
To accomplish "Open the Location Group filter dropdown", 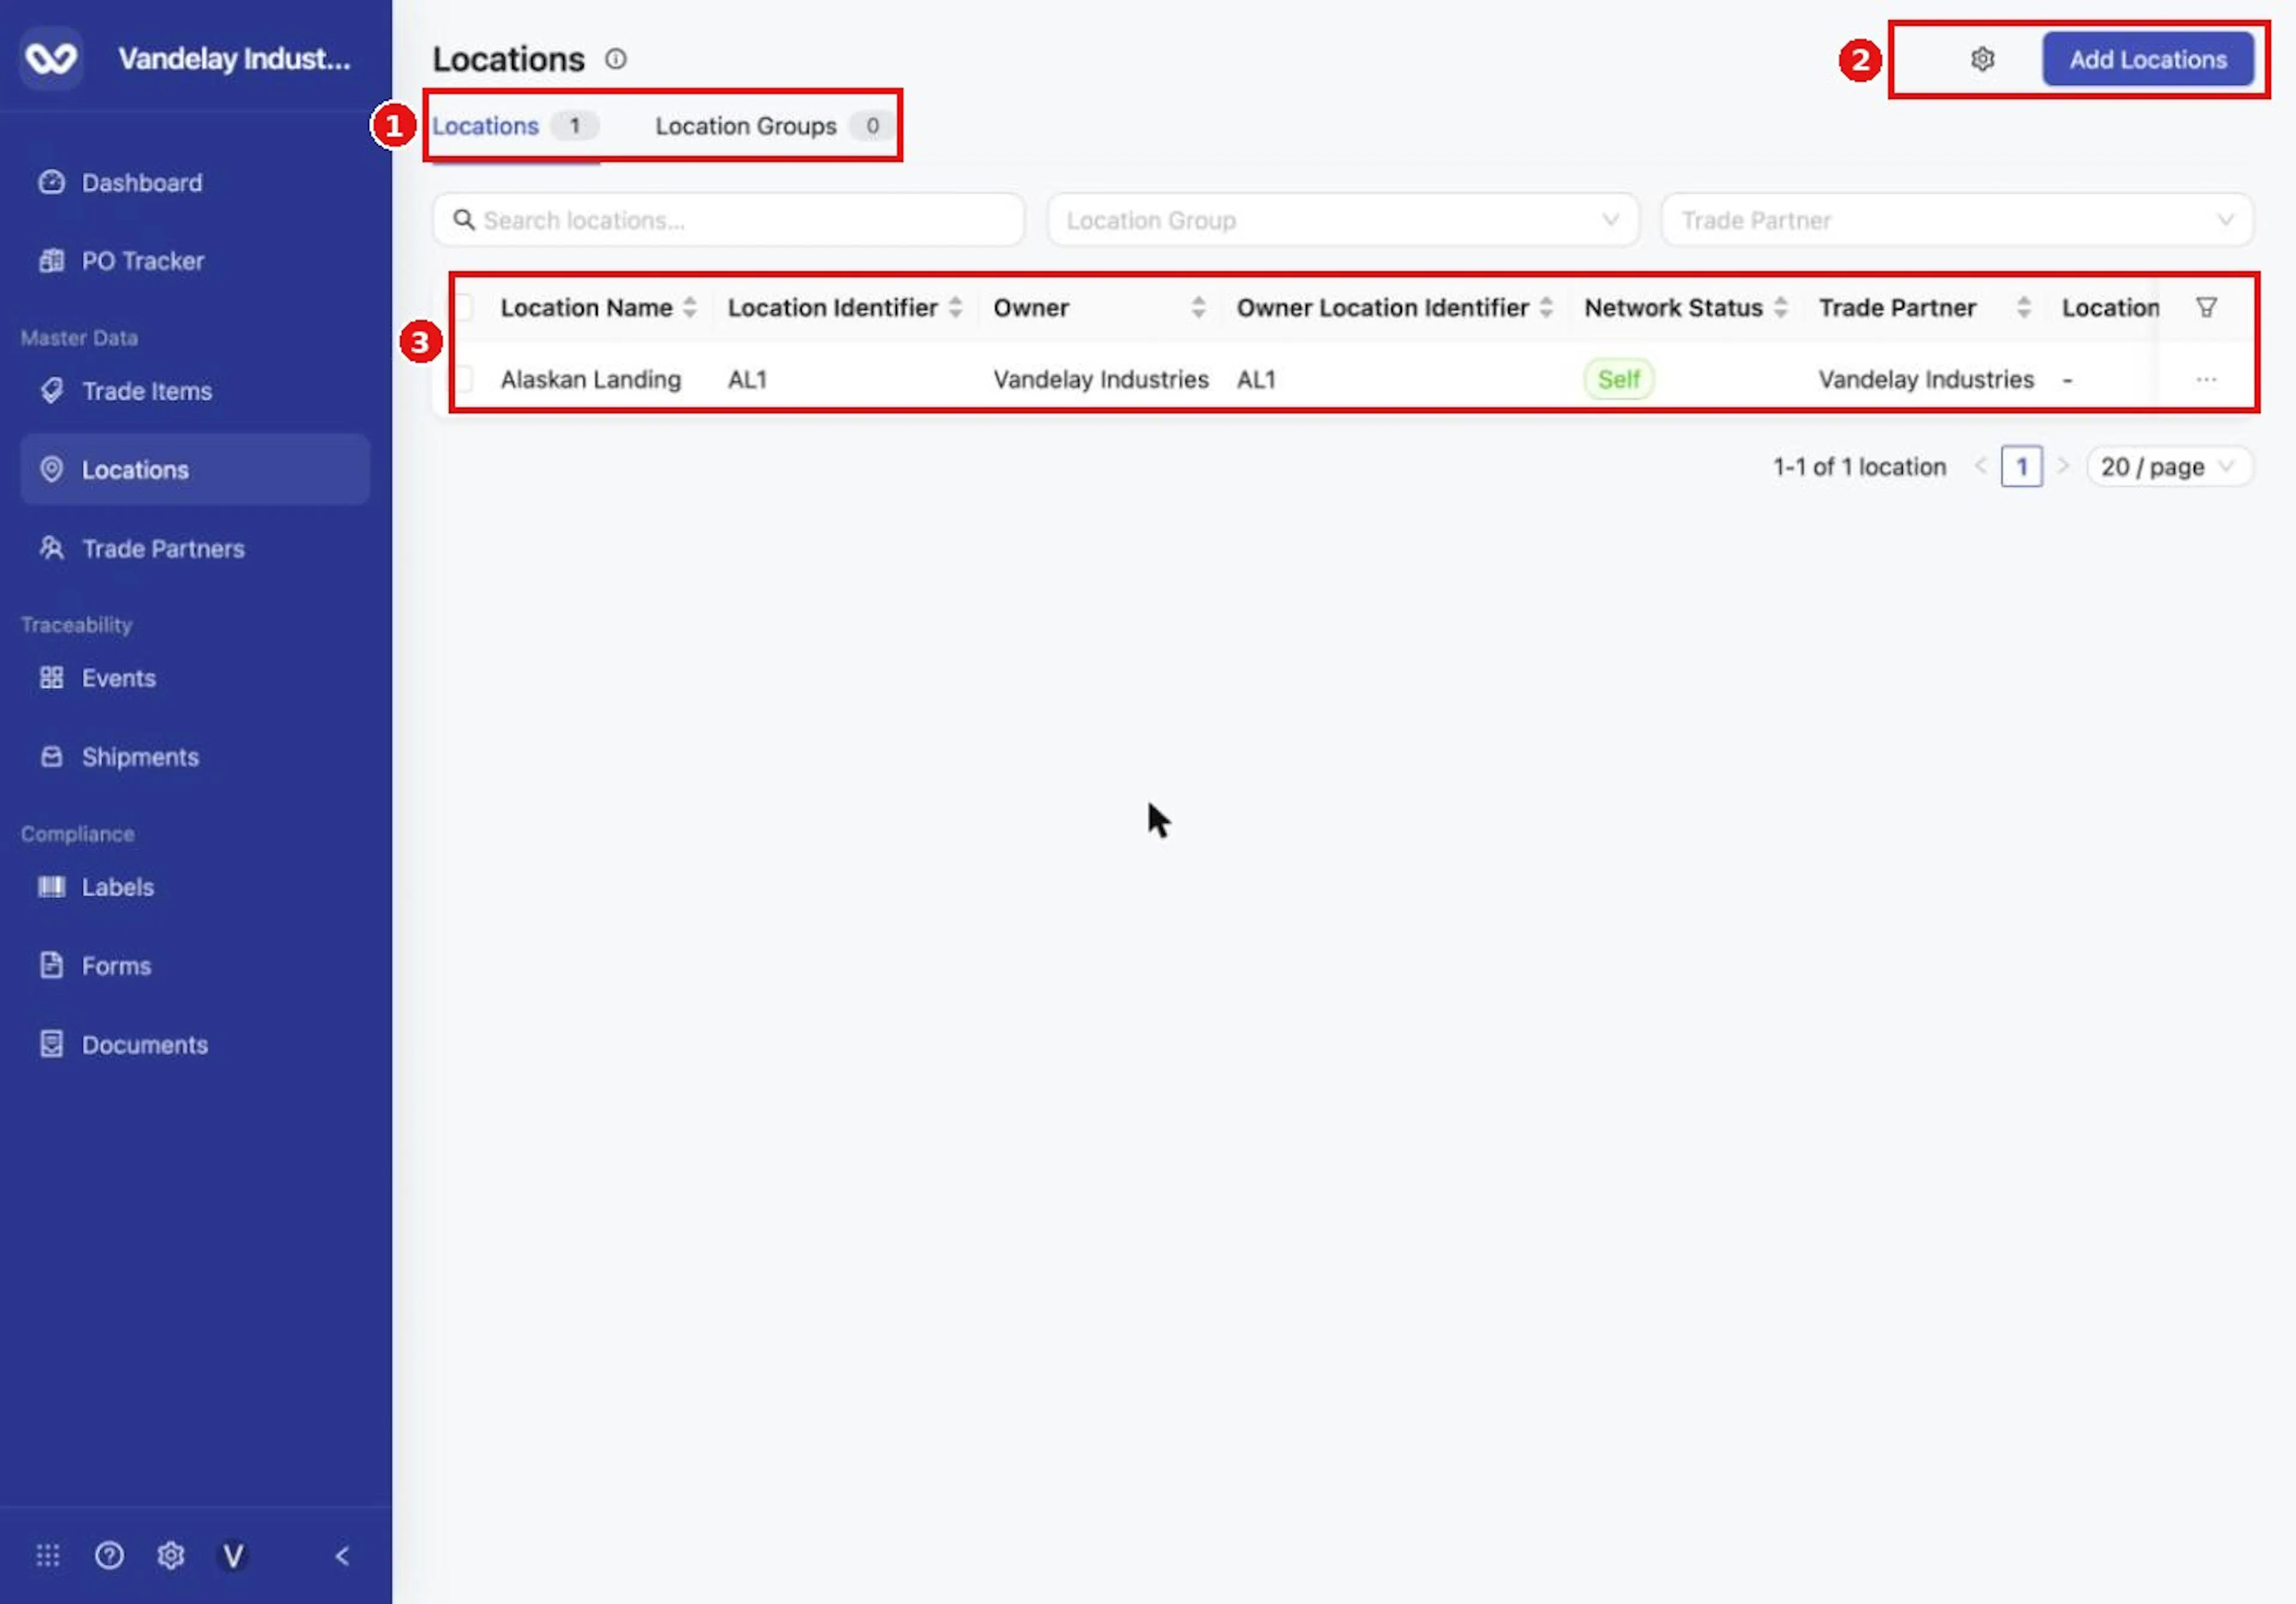I will coord(1343,220).
